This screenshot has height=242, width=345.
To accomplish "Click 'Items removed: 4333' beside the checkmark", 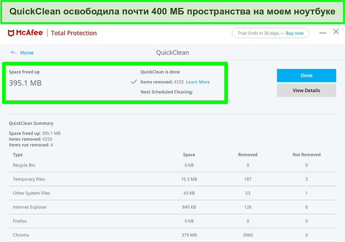I will pos(162,82).
